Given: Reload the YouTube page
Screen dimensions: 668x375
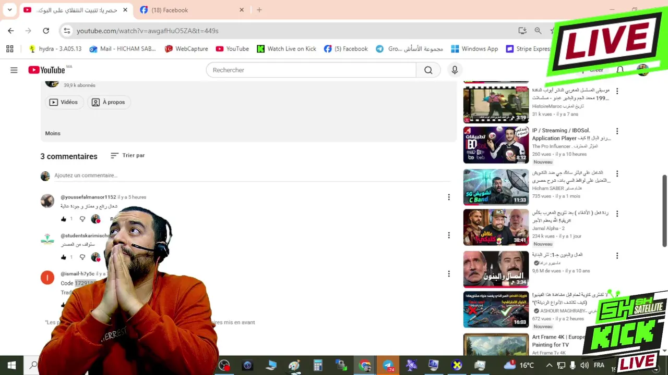Looking at the screenshot, I should (46, 31).
